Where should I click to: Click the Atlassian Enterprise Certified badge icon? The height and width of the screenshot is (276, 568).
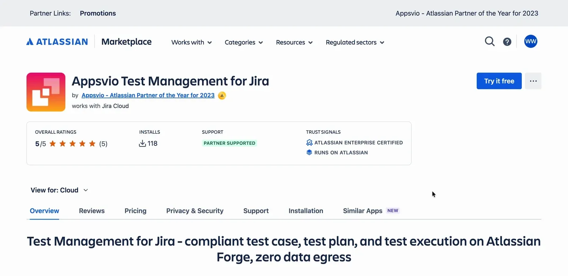coord(309,143)
